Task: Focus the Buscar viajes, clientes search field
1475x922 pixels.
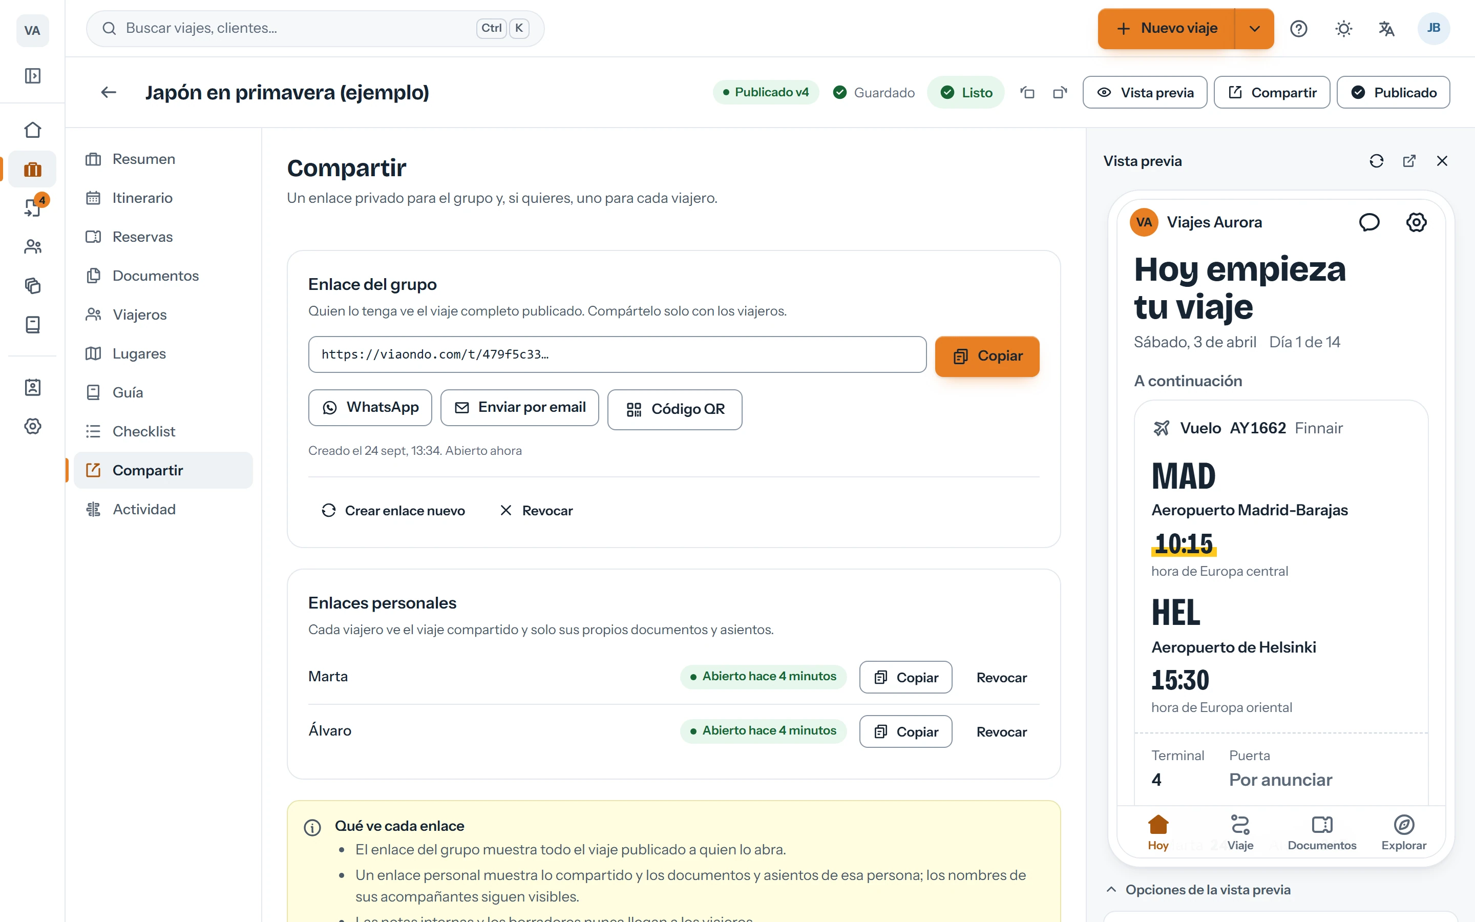Action: 315,29
